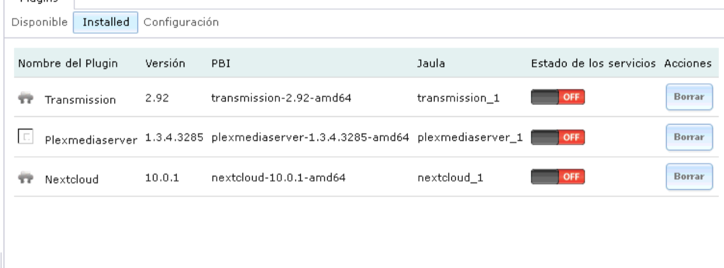Image resolution: width=724 pixels, height=268 pixels.
Task: Click the Plexmediaserver plugin icon
Action: pyautogui.click(x=26, y=136)
